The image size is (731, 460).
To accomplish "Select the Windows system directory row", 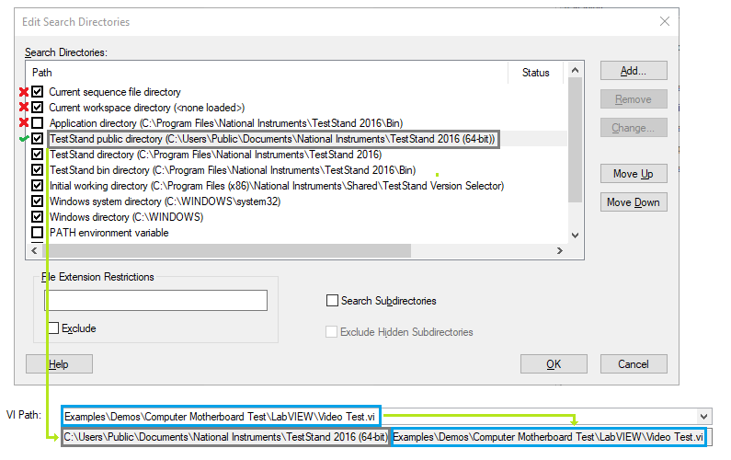I will pos(166,201).
